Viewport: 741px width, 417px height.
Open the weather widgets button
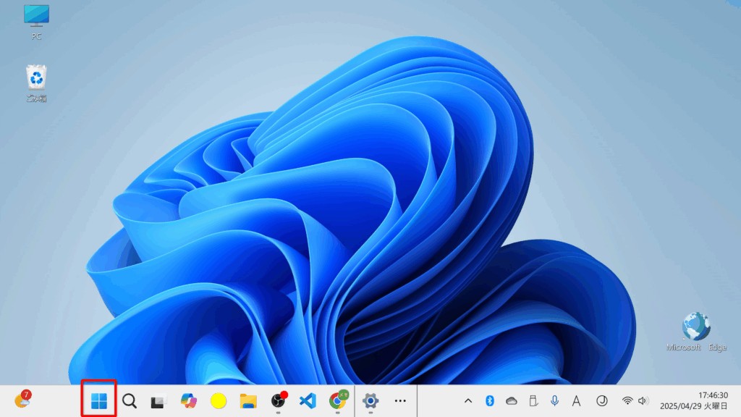click(22, 400)
